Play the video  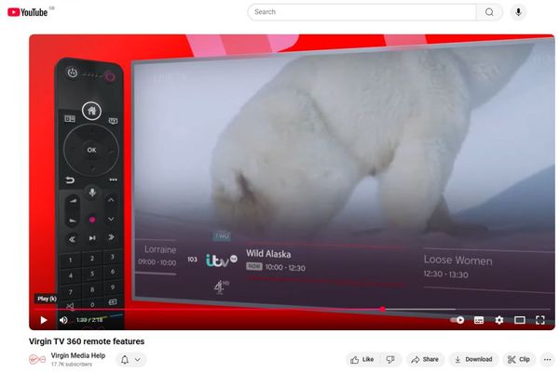click(43, 320)
